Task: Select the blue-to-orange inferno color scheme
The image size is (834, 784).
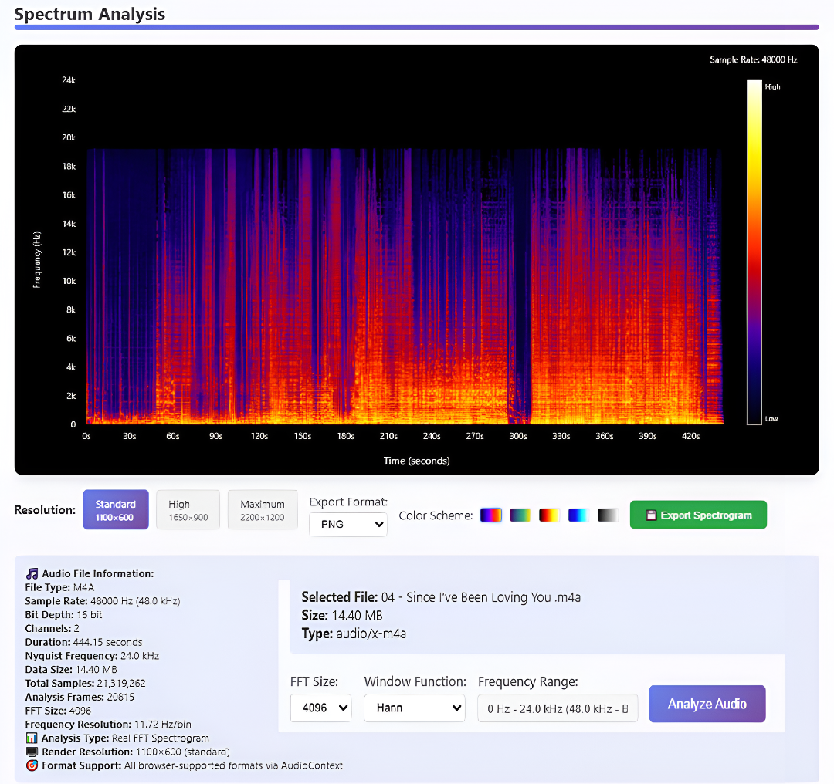Action: tap(491, 515)
